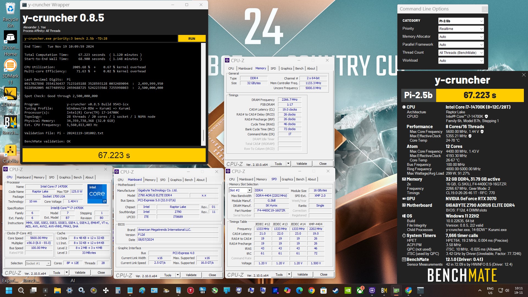Click Close button in CPU-Z SPD window

click(324, 274)
